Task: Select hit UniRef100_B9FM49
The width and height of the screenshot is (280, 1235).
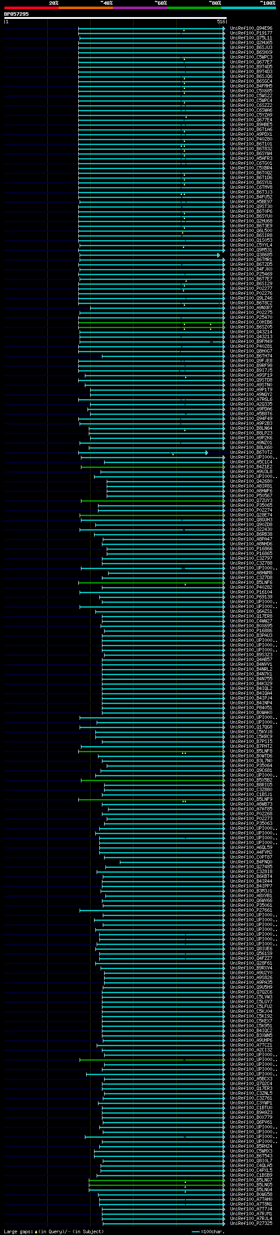Action: pos(251,341)
